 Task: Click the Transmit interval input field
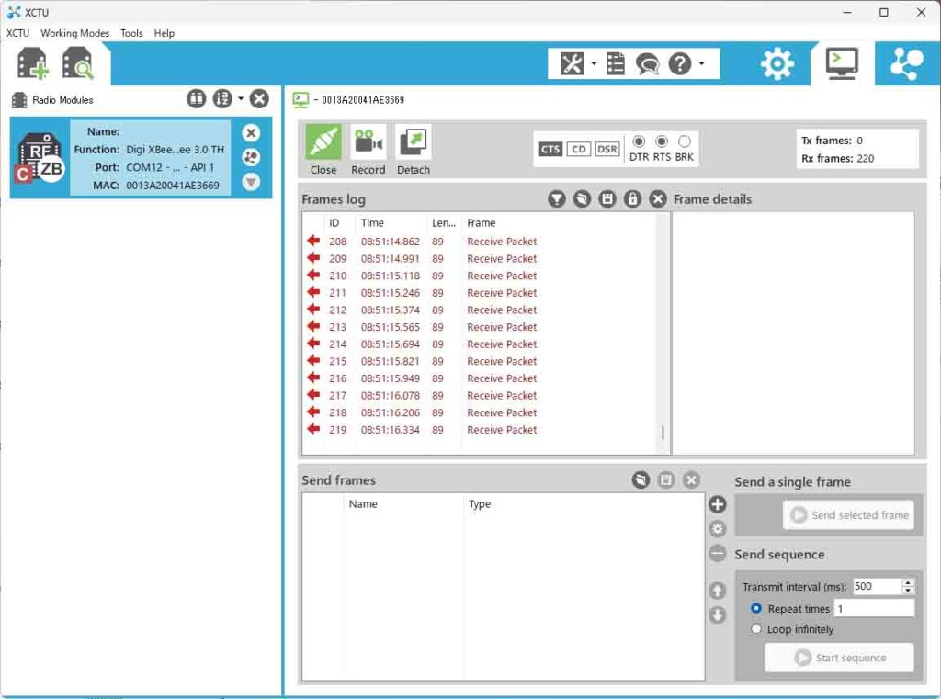pos(876,586)
